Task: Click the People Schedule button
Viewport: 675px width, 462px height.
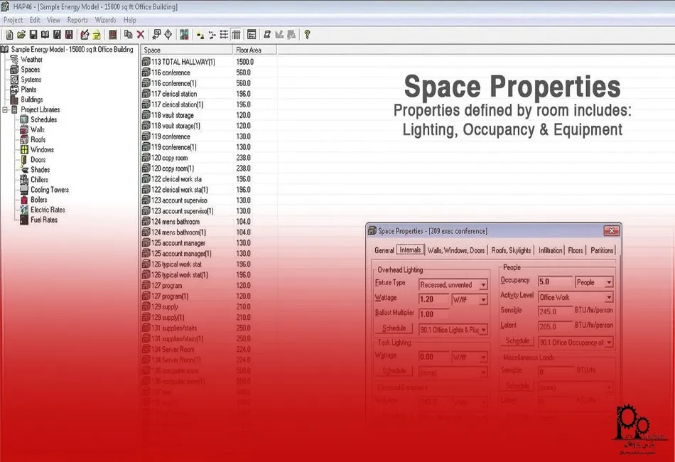Action: (x=518, y=341)
